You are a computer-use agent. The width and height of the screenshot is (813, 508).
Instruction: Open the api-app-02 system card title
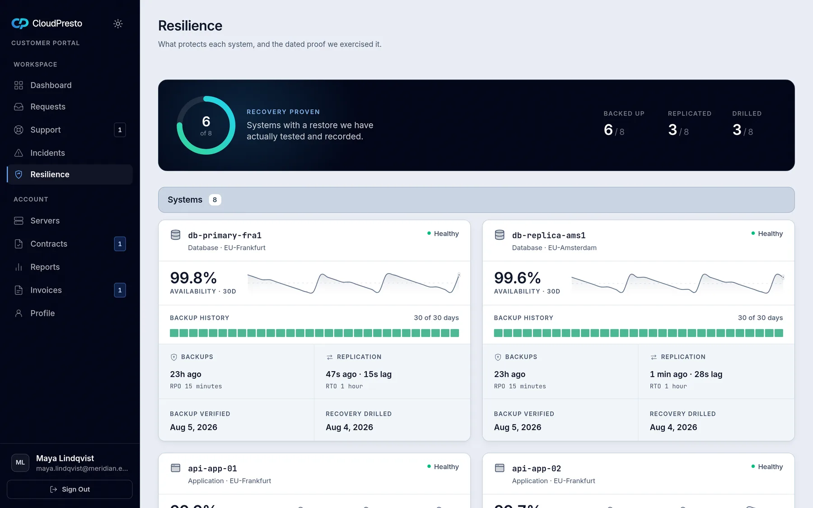537,469
